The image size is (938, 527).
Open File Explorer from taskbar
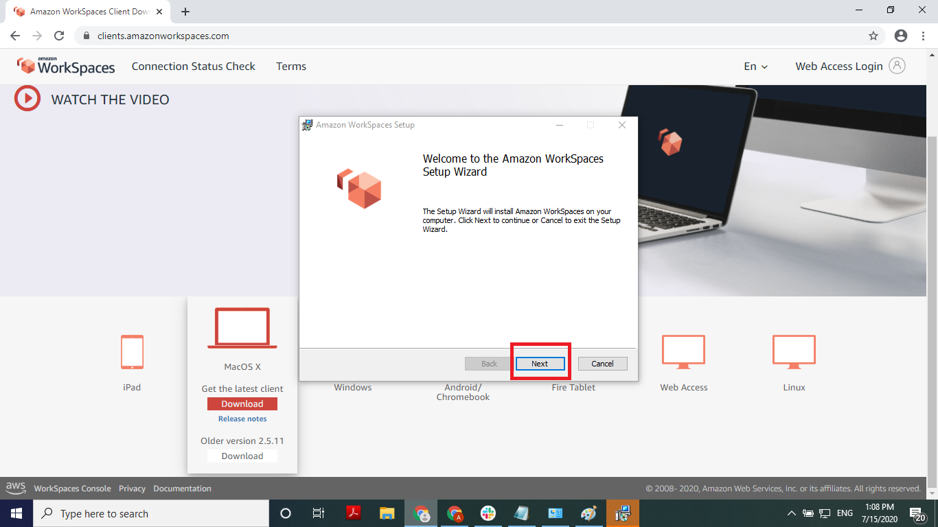pyautogui.click(x=387, y=513)
